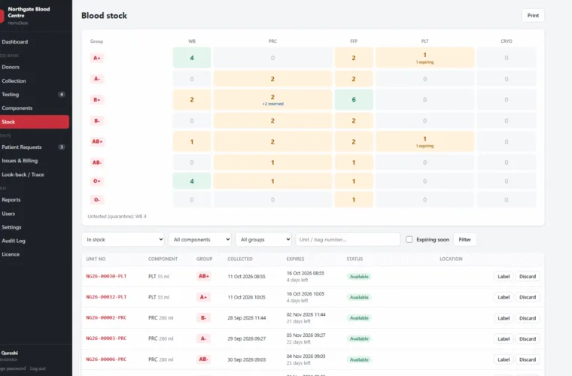Click the Testing badge count 4
The width and height of the screenshot is (572, 376).
point(62,94)
